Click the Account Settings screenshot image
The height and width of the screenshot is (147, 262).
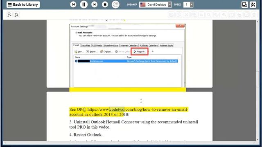point(127,56)
